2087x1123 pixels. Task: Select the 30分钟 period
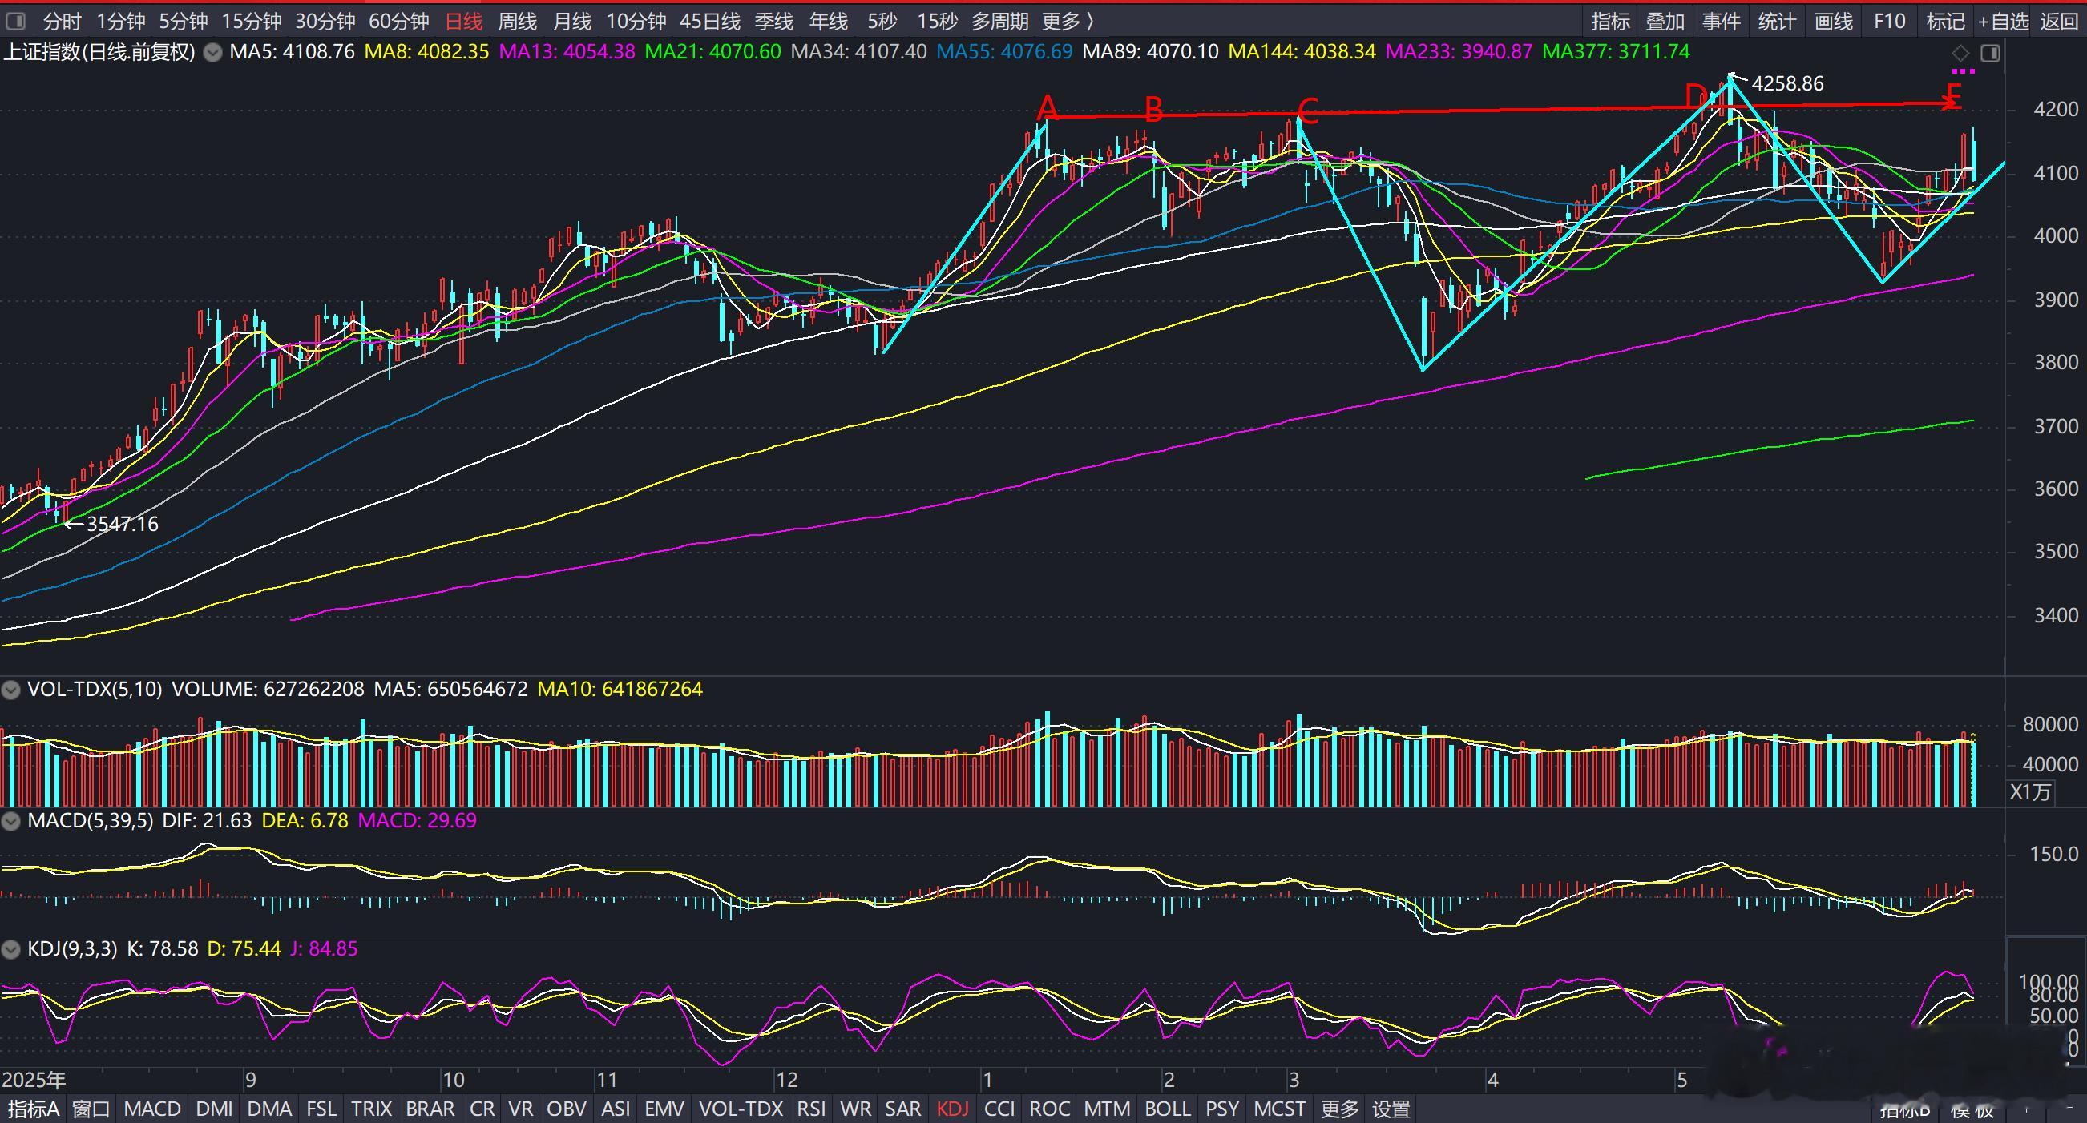(325, 21)
